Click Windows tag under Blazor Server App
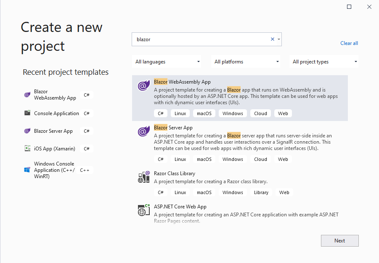The height and width of the screenshot is (263, 379). click(233, 159)
